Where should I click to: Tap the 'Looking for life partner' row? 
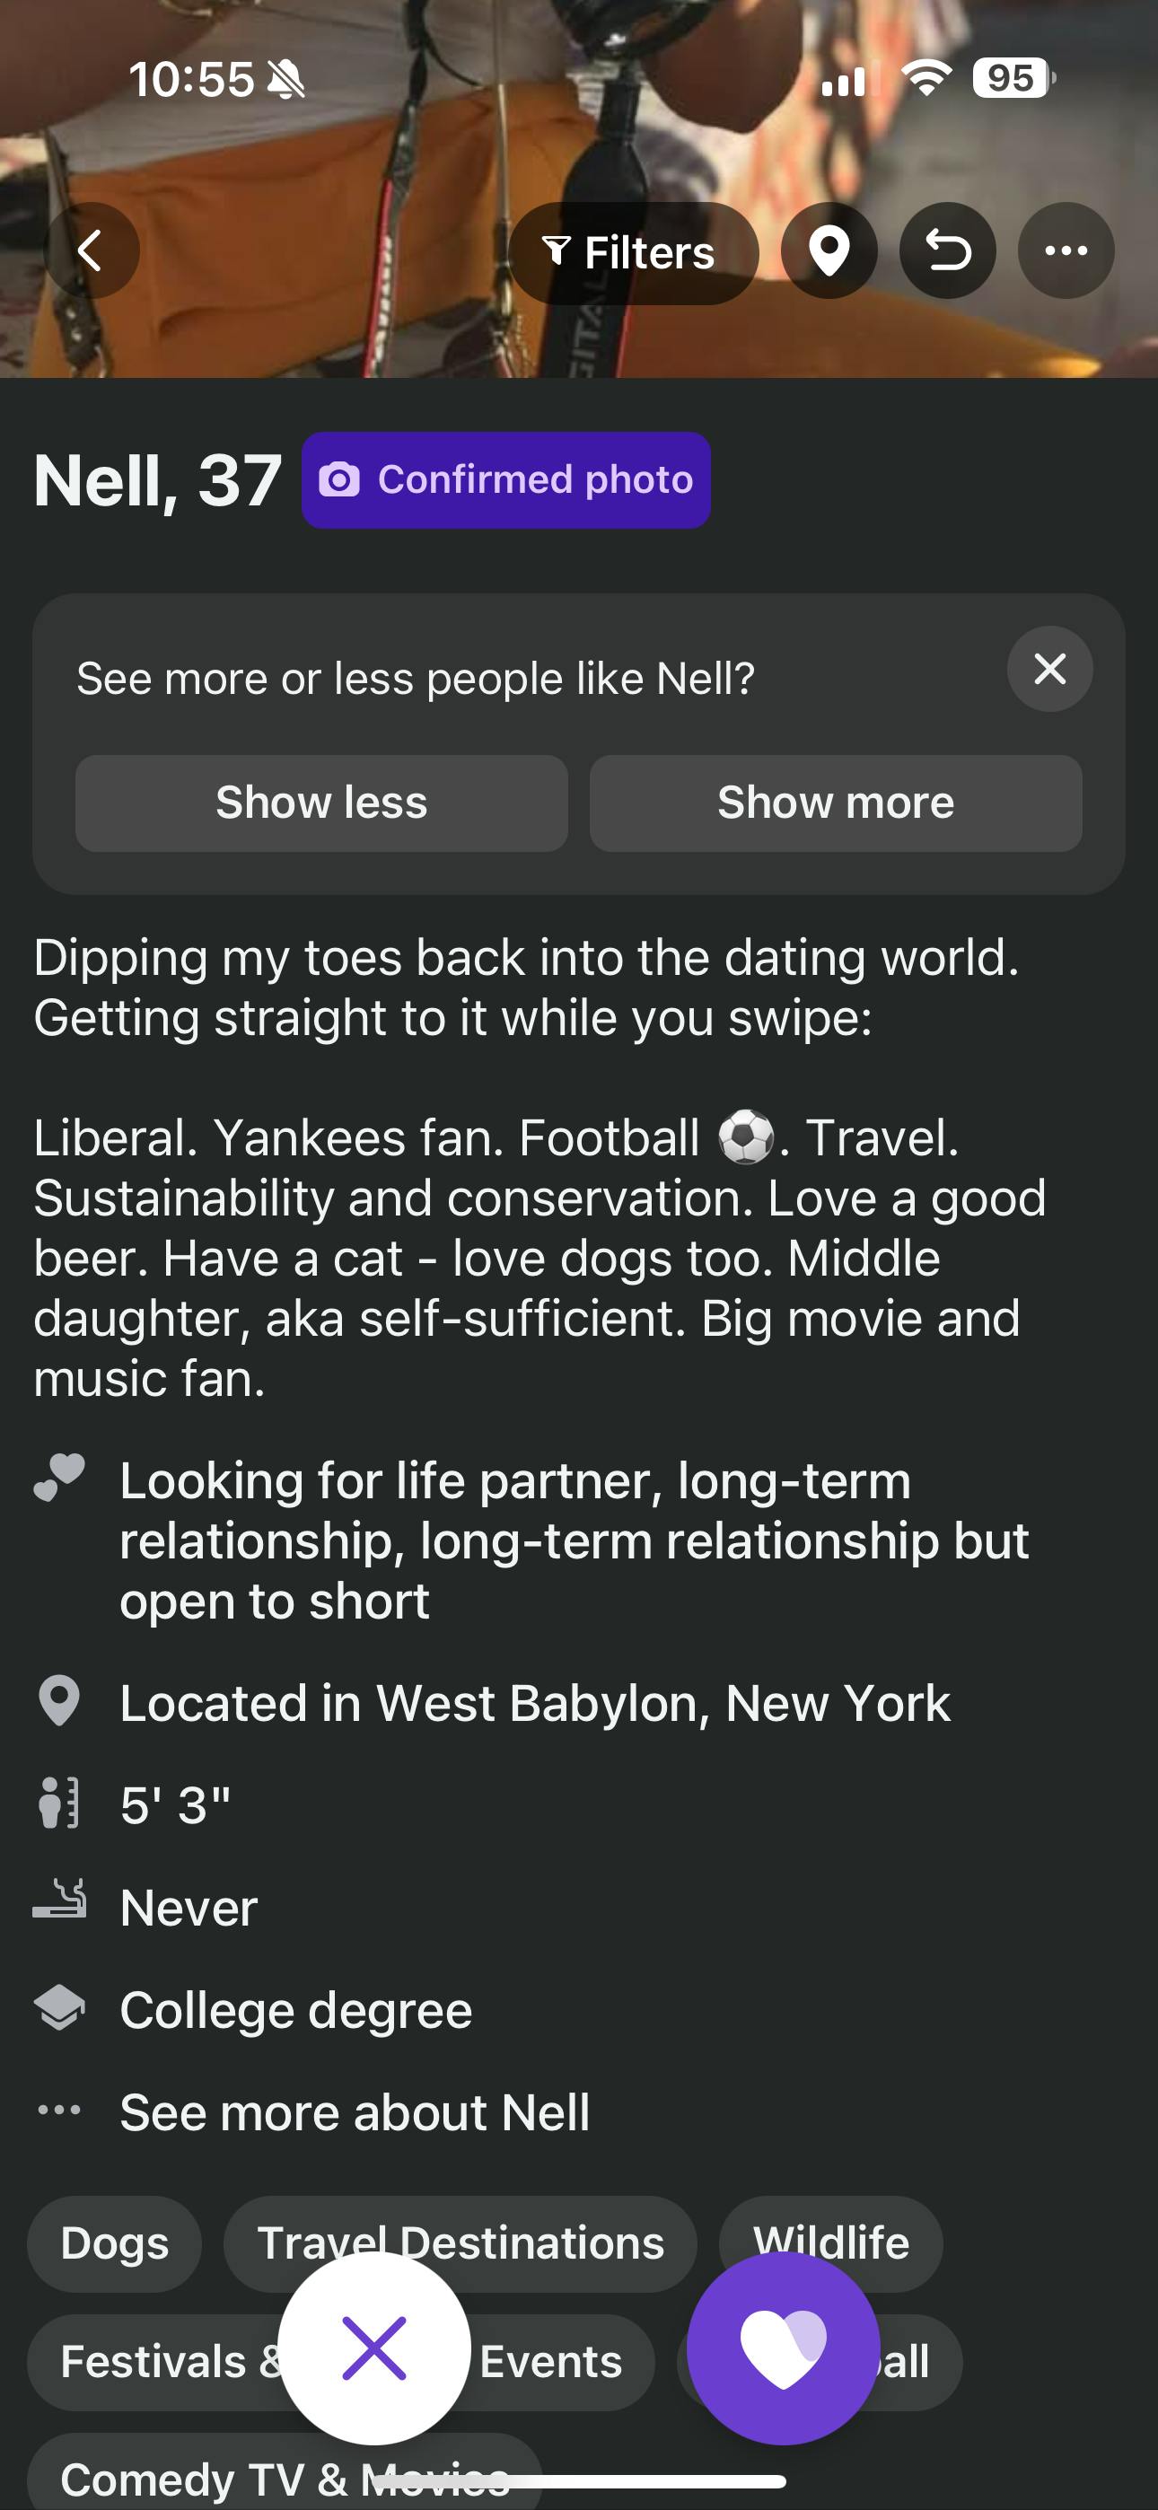[573, 1540]
